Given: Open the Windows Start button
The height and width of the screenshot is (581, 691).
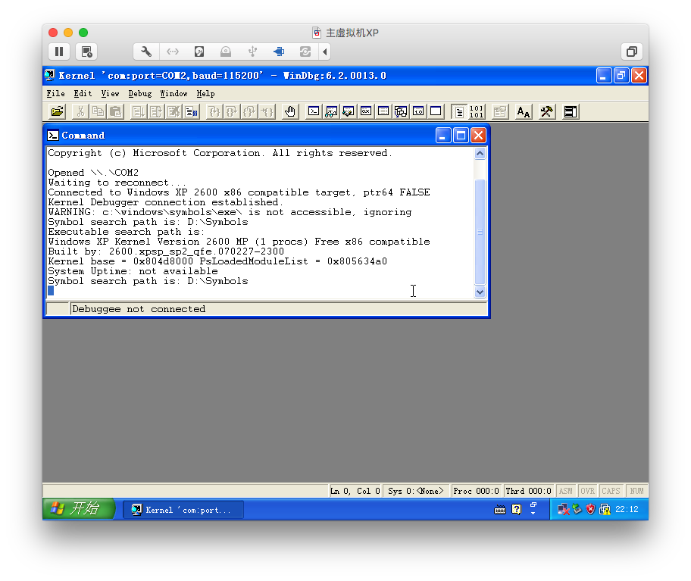Looking at the screenshot, I should pos(79,509).
